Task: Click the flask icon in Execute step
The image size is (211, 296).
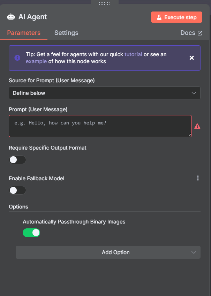Action: [x=159, y=17]
